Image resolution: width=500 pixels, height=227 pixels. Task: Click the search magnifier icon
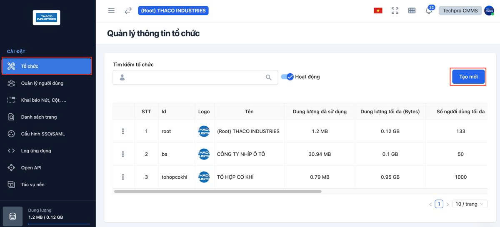pos(269,77)
